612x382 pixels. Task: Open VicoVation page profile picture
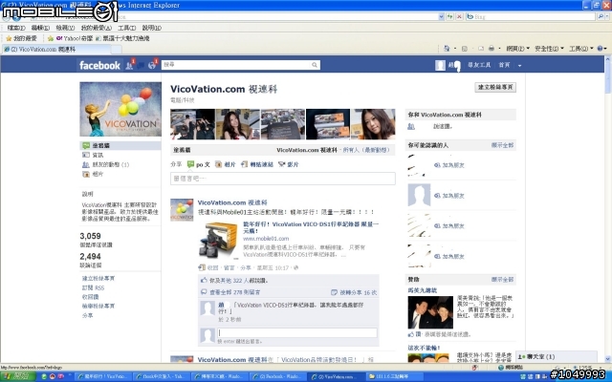click(120, 109)
